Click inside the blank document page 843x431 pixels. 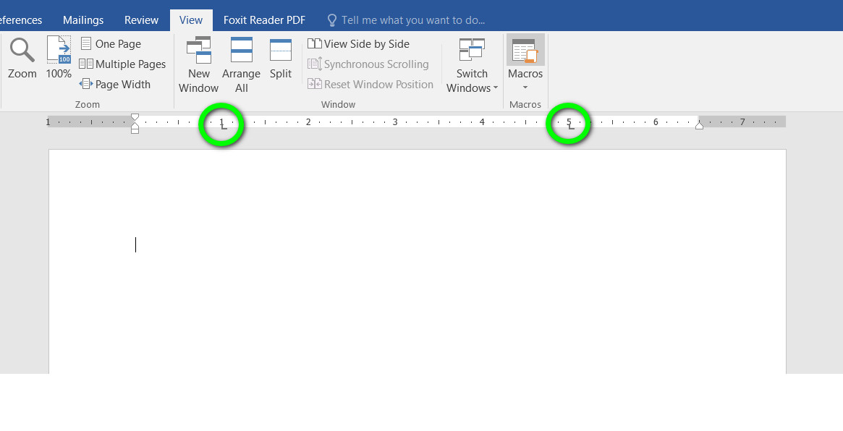pyautogui.click(x=418, y=261)
